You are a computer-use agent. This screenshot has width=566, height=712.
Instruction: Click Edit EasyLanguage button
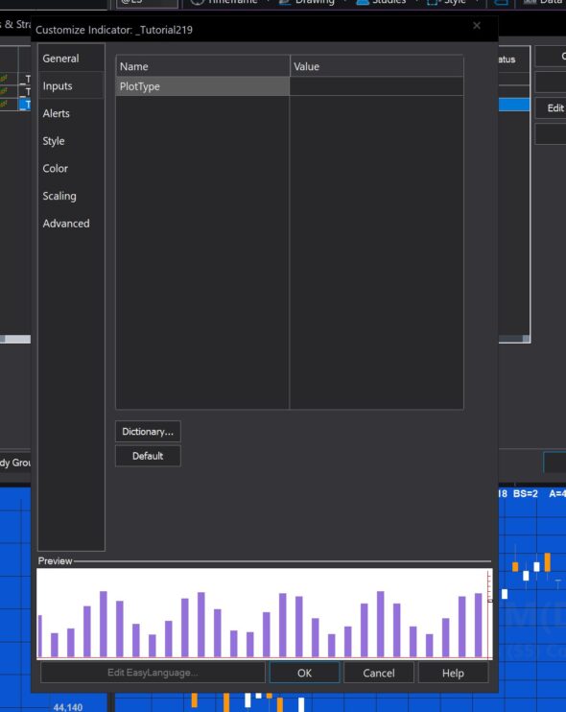coord(153,673)
